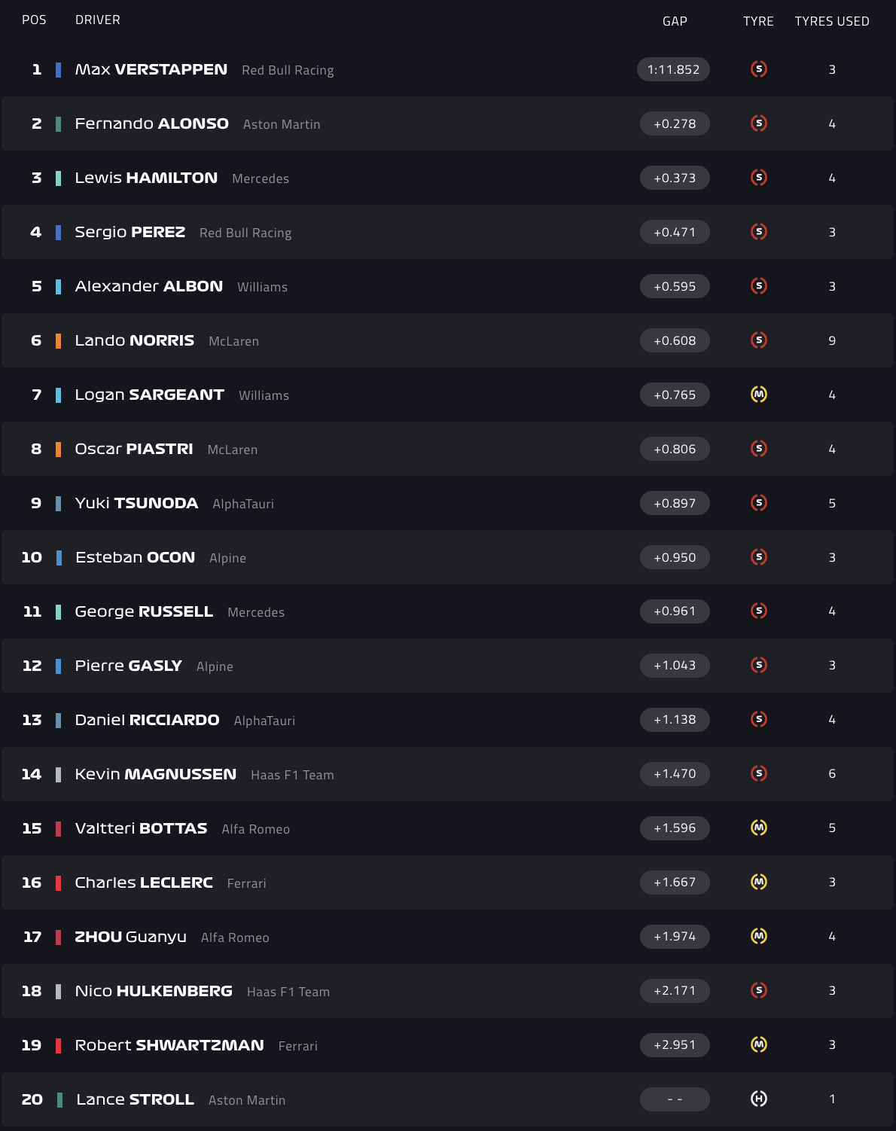
Task: Click Ferrari red color bar beside Leclerc
Action: click(59, 883)
